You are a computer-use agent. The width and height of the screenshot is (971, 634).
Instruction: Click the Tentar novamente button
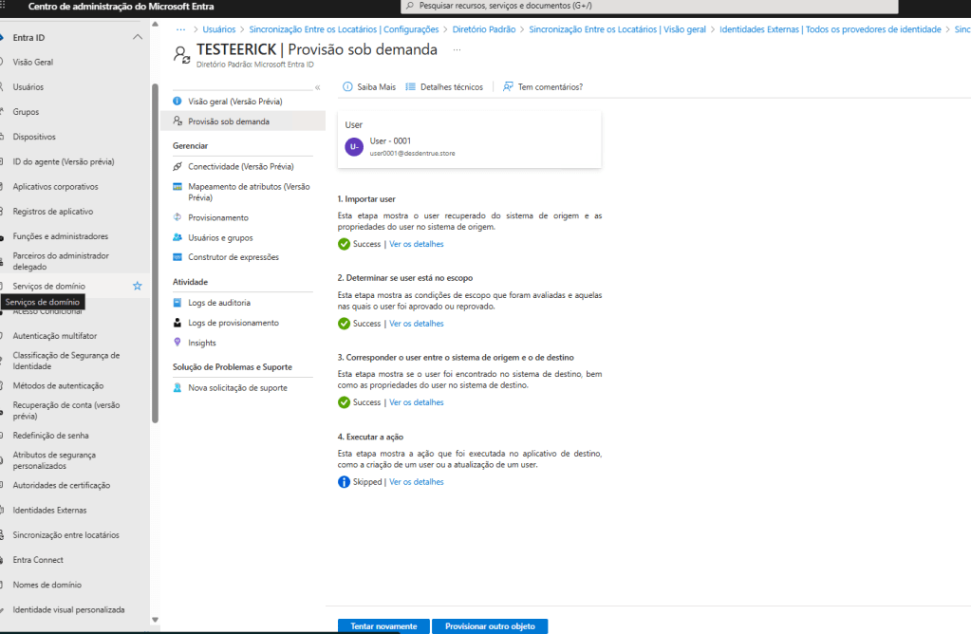(x=383, y=626)
